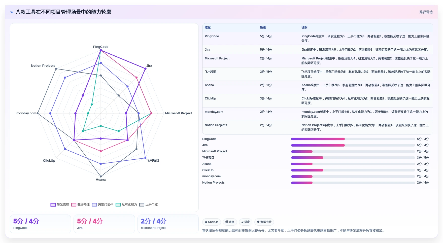Click the Asana table row name

[x=209, y=85]
